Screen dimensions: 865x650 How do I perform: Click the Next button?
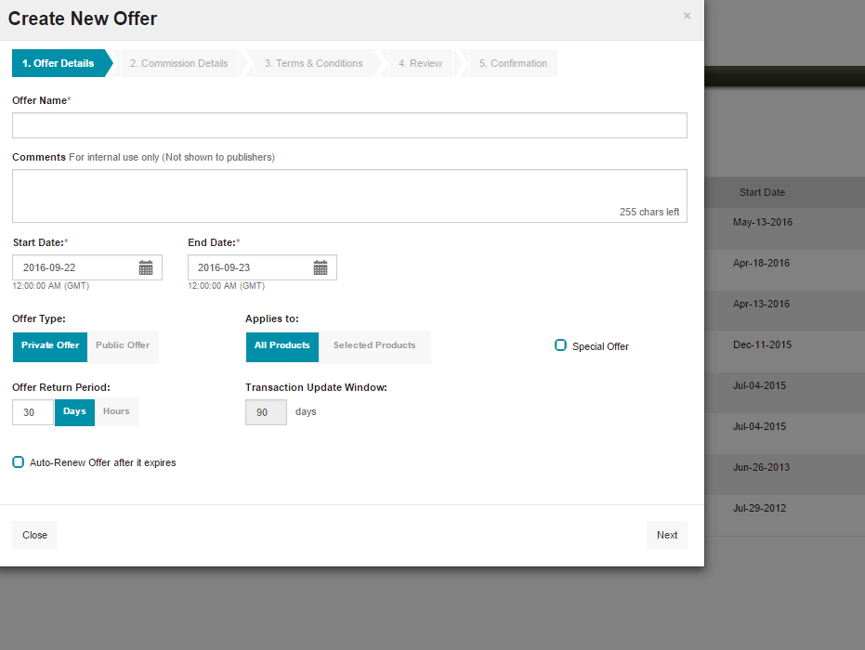pos(666,535)
